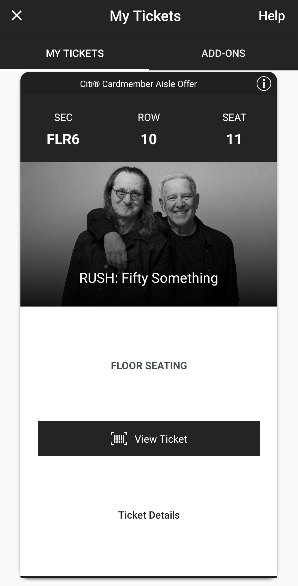Tap the seat number 11
298x586 pixels.
(x=234, y=139)
